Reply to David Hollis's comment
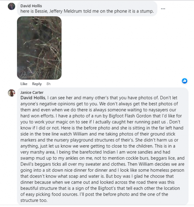Screen dimensions: 194x207 [37, 84]
